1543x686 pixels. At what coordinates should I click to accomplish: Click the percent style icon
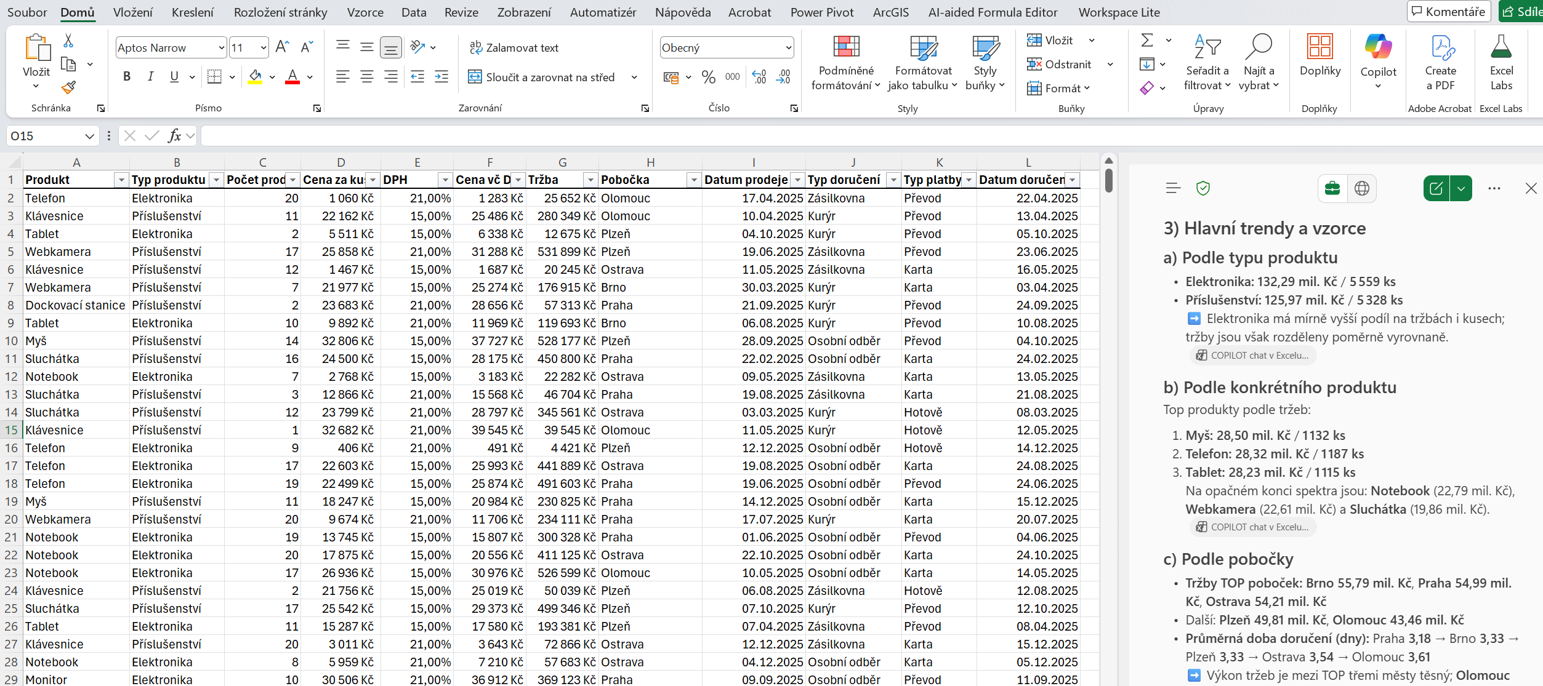point(709,77)
